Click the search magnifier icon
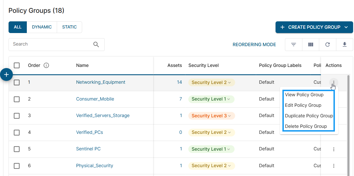The height and width of the screenshot is (176, 354). click(96, 44)
